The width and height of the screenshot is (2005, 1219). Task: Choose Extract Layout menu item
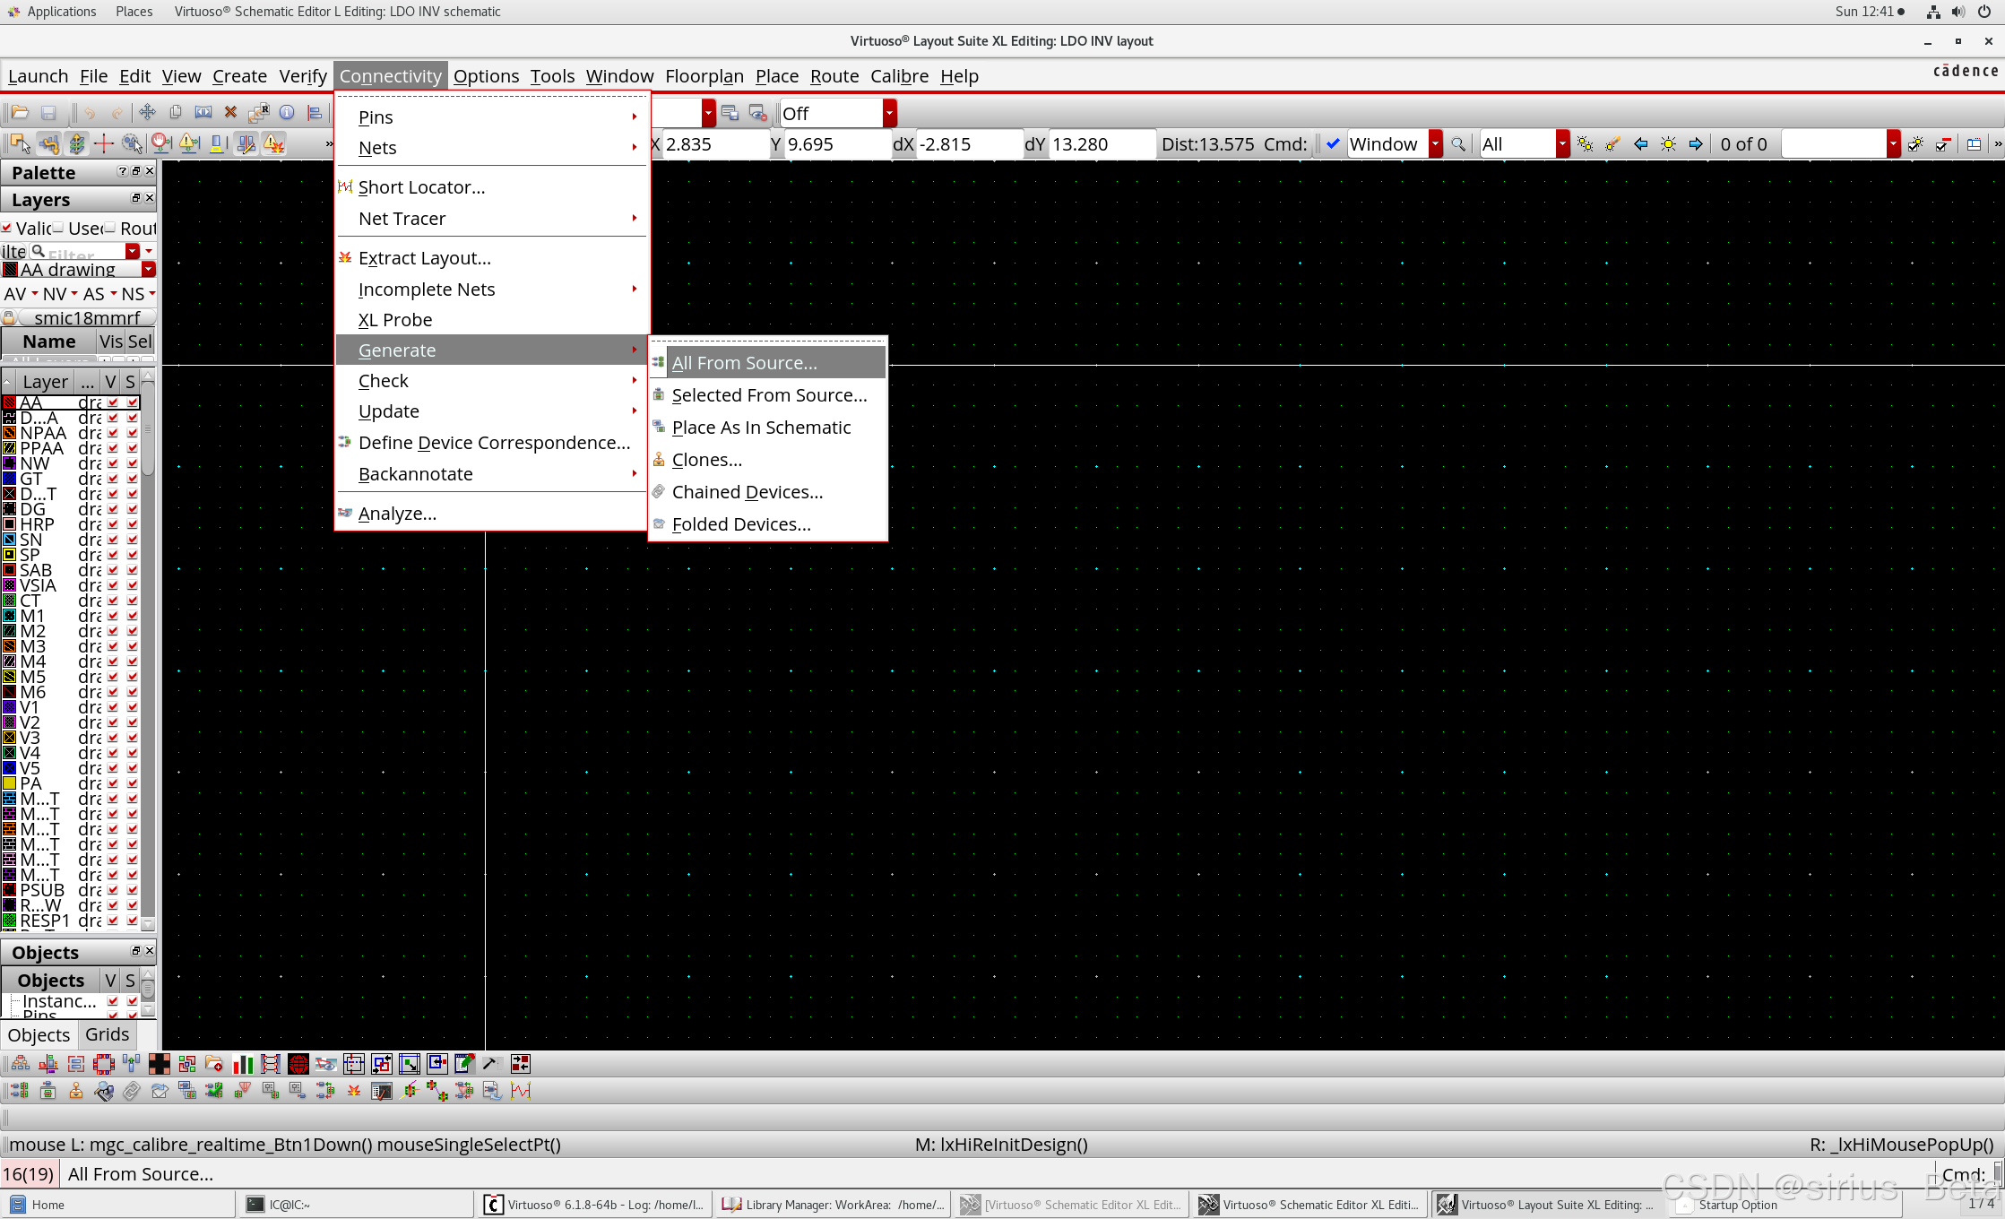click(x=491, y=258)
